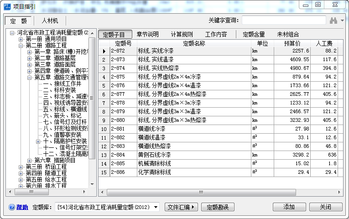Select 二、标杆安装 tree item
Viewport: 349px width, 219px height.
59,90
